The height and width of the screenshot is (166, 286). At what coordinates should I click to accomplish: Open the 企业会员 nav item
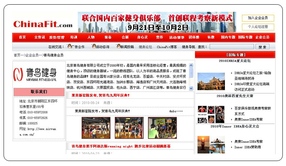pyautogui.click(x=262, y=37)
